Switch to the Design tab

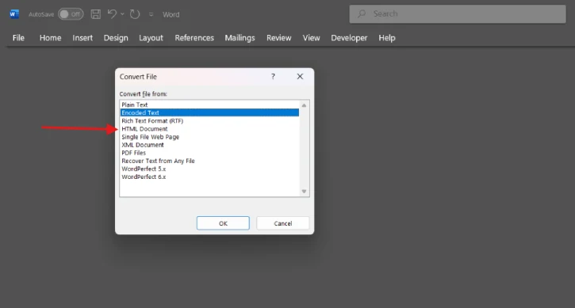click(116, 38)
